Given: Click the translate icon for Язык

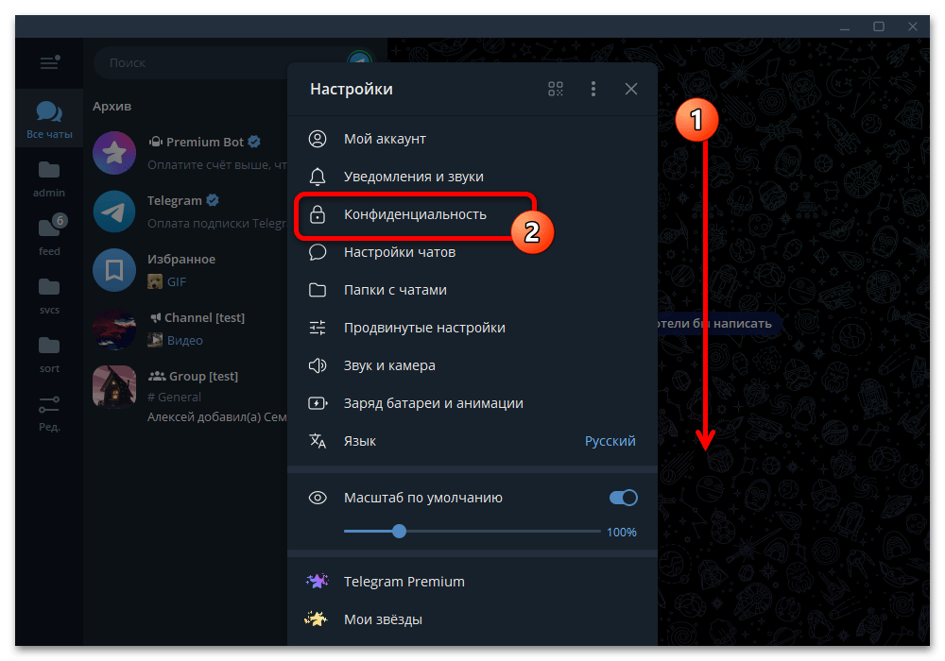Looking at the screenshot, I should click(x=318, y=441).
